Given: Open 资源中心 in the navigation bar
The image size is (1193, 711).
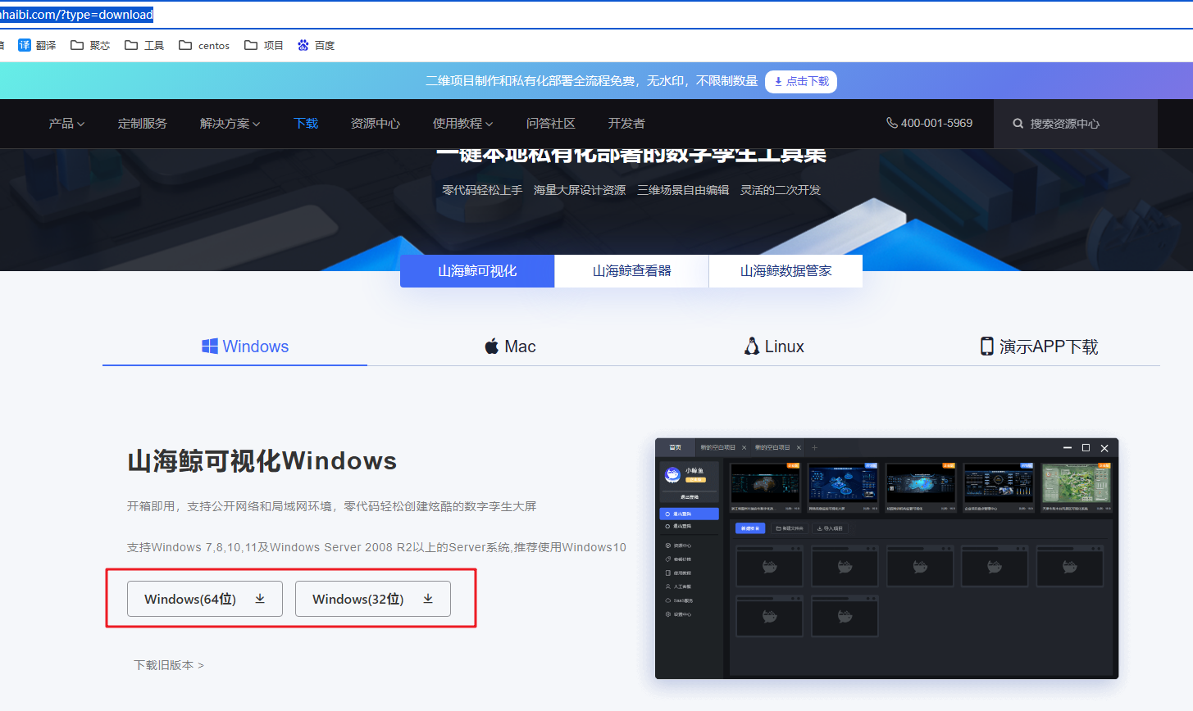Looking at the screenshot, I should 376,124.
